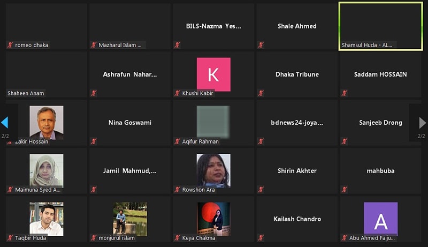Select the Abu Ahmed Faiju... name label

click(x=372, y=238)
